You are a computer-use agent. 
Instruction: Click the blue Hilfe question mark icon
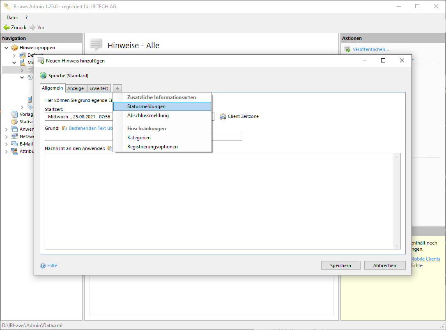[43, 265]
